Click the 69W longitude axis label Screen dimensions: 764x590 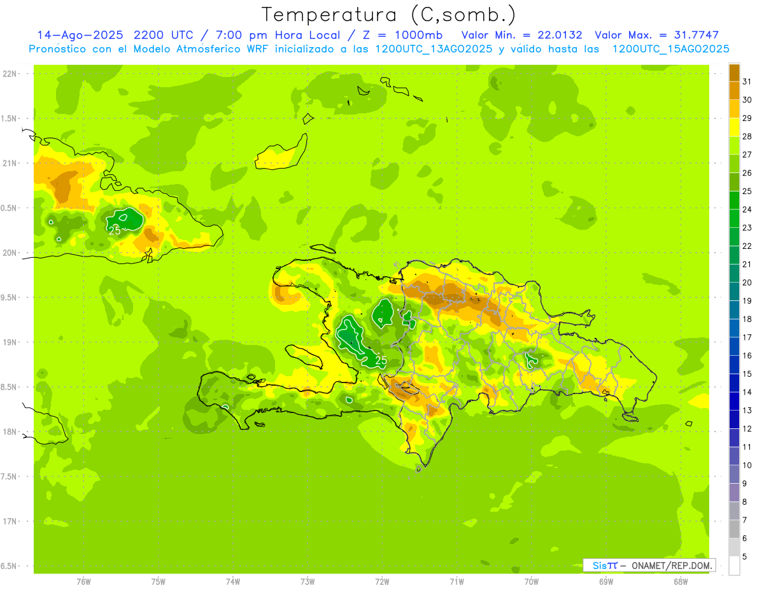point(606,581)
